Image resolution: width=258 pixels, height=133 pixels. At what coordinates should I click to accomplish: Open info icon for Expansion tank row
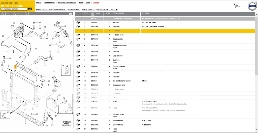pyautogui.click(x=78, y=85)
